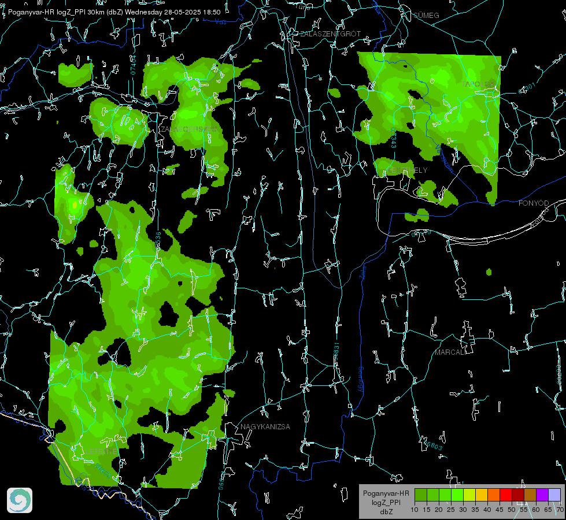Click the ZALAEGERSZEG city label
This screenshot has width=566, height=520.
click(189, 129)
